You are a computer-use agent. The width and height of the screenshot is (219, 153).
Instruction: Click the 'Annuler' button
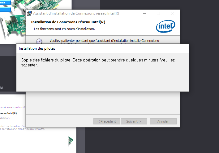pyautogui.click(x=163, y=121)
